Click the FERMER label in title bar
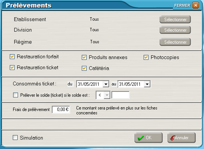Viewport: 204px width, 149px height. (x=182, y=6)
